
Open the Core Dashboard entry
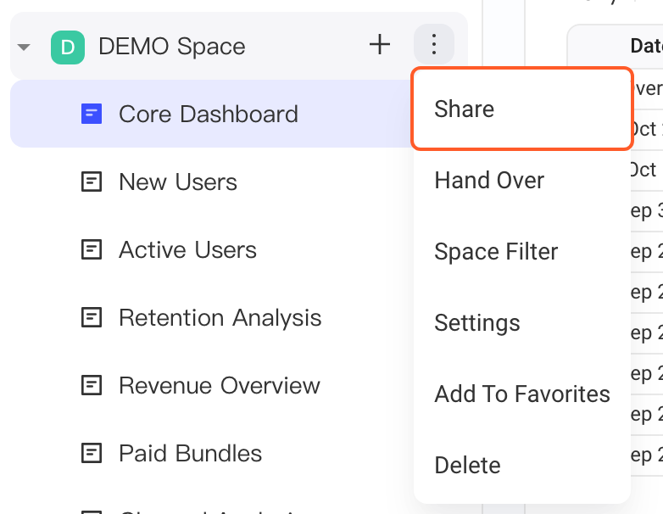coord(211,114)
